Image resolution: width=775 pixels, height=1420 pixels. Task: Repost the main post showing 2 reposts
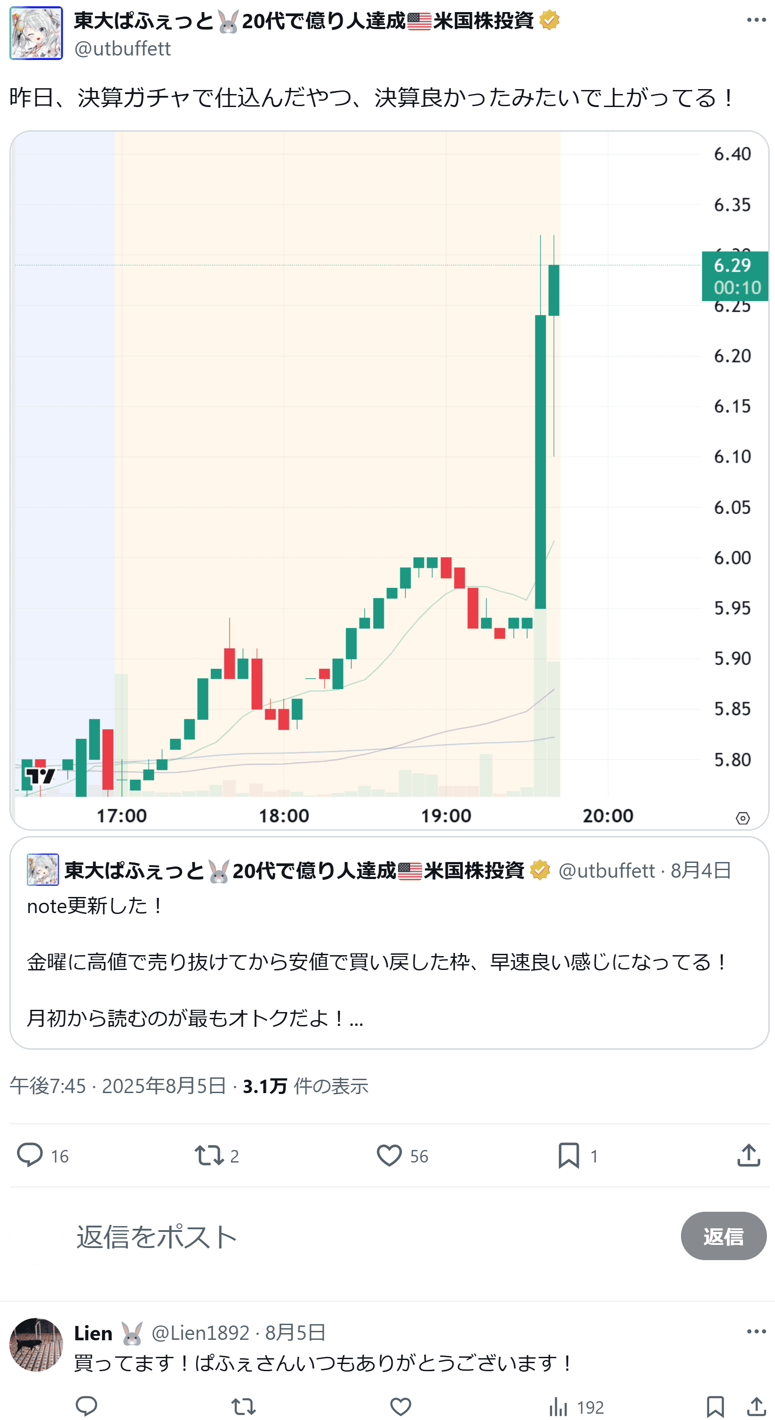tap(209, 1155)
